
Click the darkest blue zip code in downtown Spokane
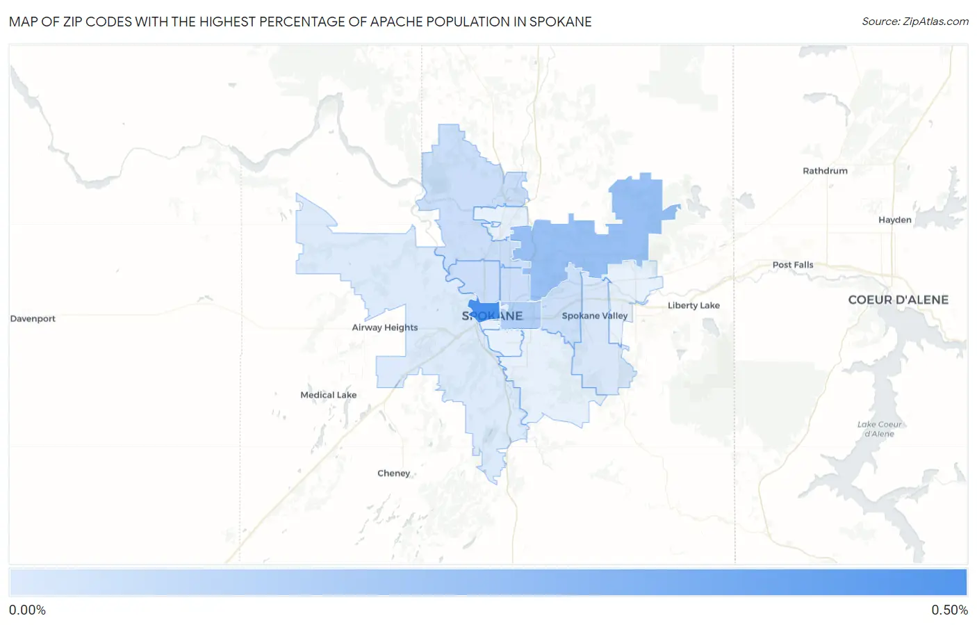(484, 309)
